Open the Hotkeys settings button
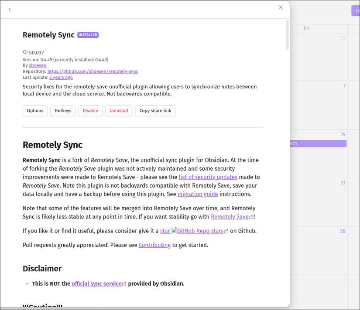360x310 pixels. pos(63,111)
